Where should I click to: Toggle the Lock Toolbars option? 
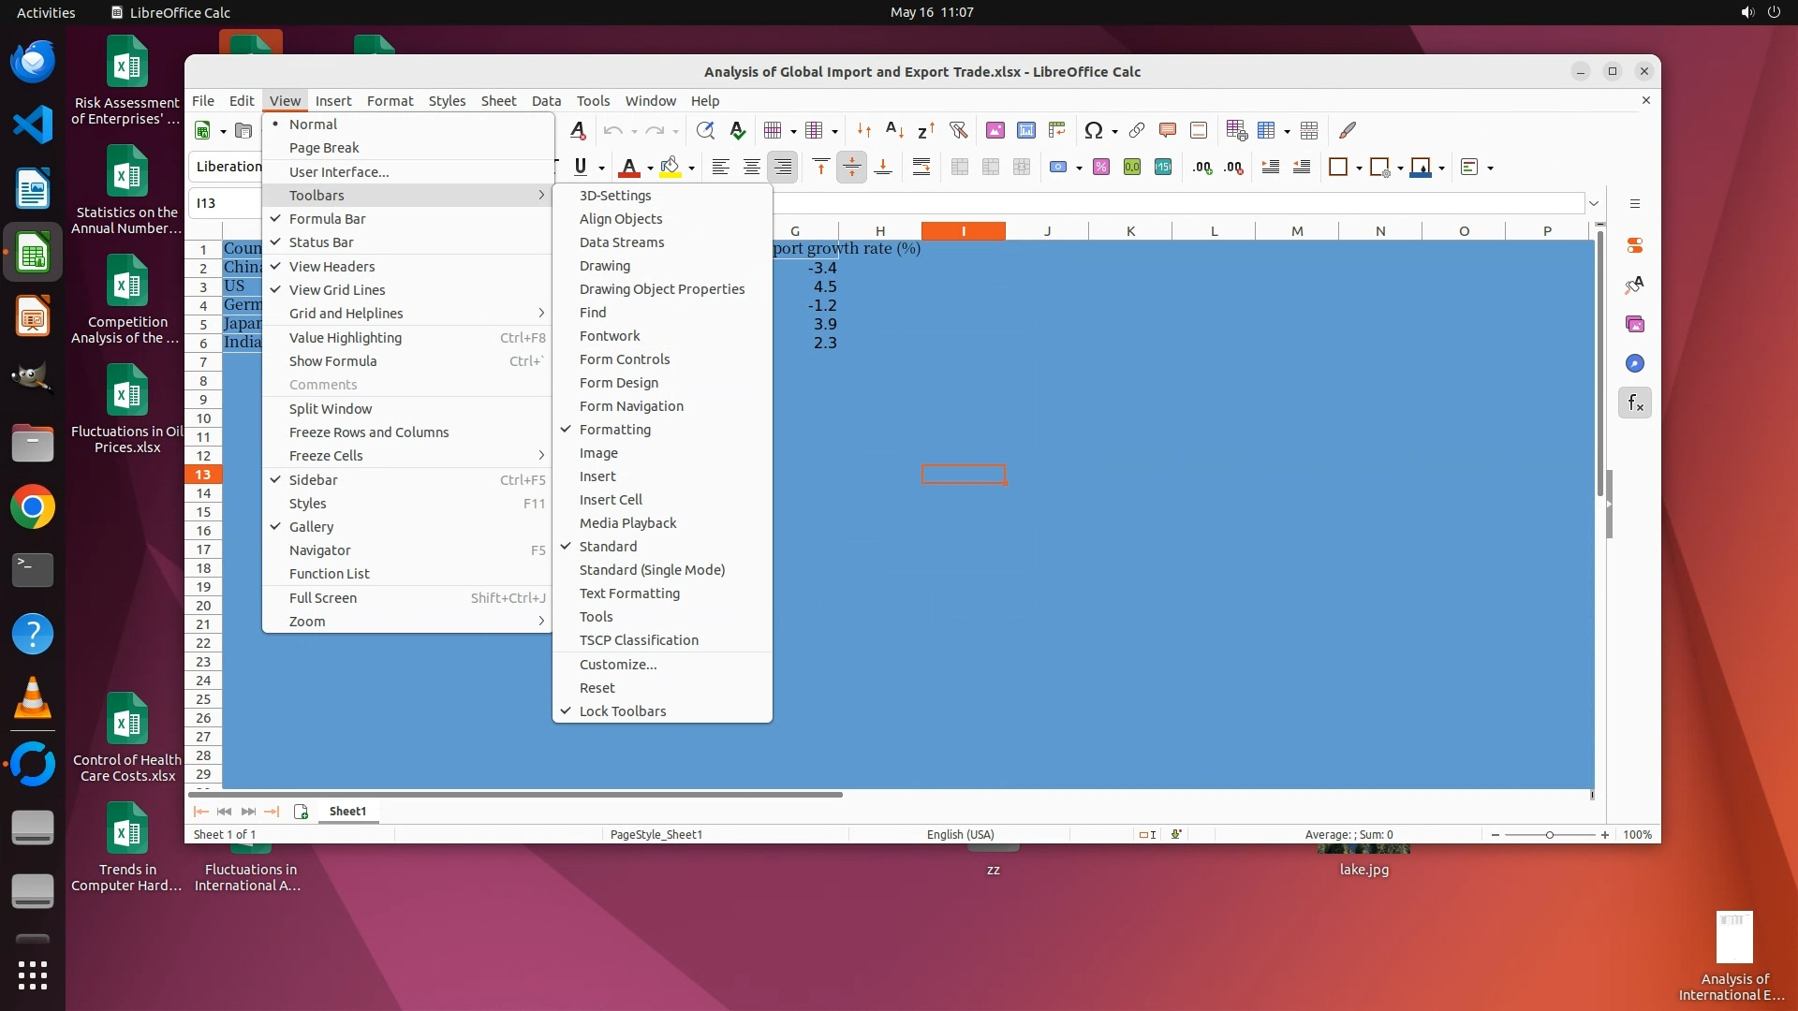[622, 711]
